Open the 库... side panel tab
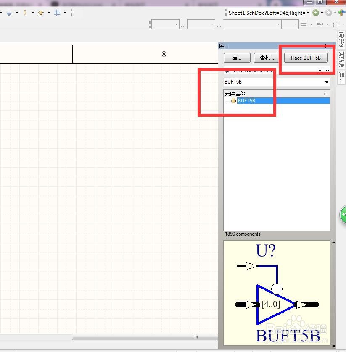The width and height of the screenshot is (346, 352). click(341, 77)
